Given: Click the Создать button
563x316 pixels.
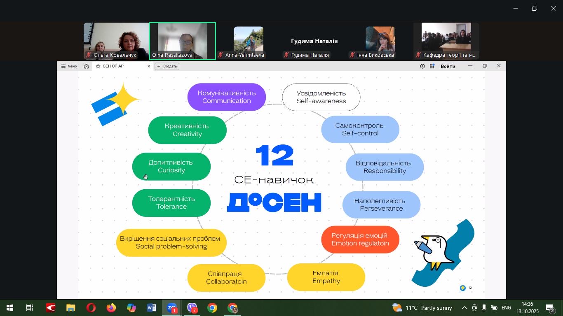Looking at the screenshot, I should [x=167, y=66].
